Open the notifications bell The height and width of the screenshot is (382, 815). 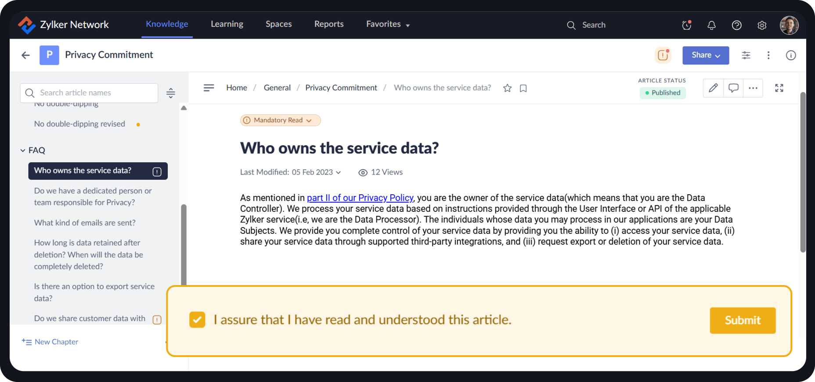(711, 25)
